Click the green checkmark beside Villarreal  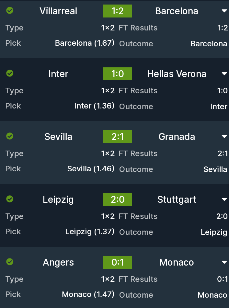[10, 11]
